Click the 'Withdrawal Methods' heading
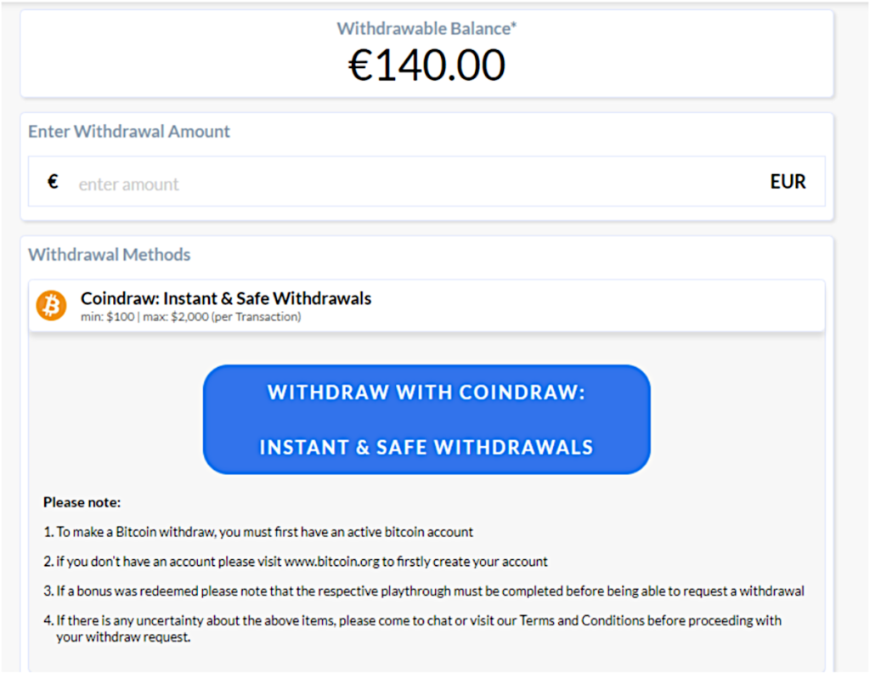Image resolution: width=870 pixels, height=673 pixels. coord(110,255)
